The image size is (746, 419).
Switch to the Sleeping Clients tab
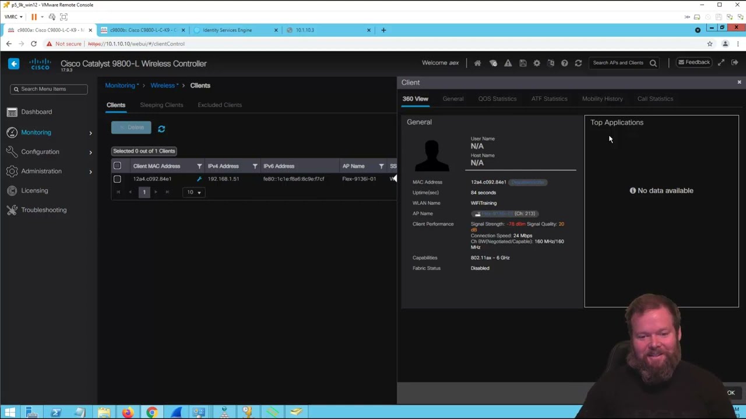pyautogui.click(x=161, y=105)
